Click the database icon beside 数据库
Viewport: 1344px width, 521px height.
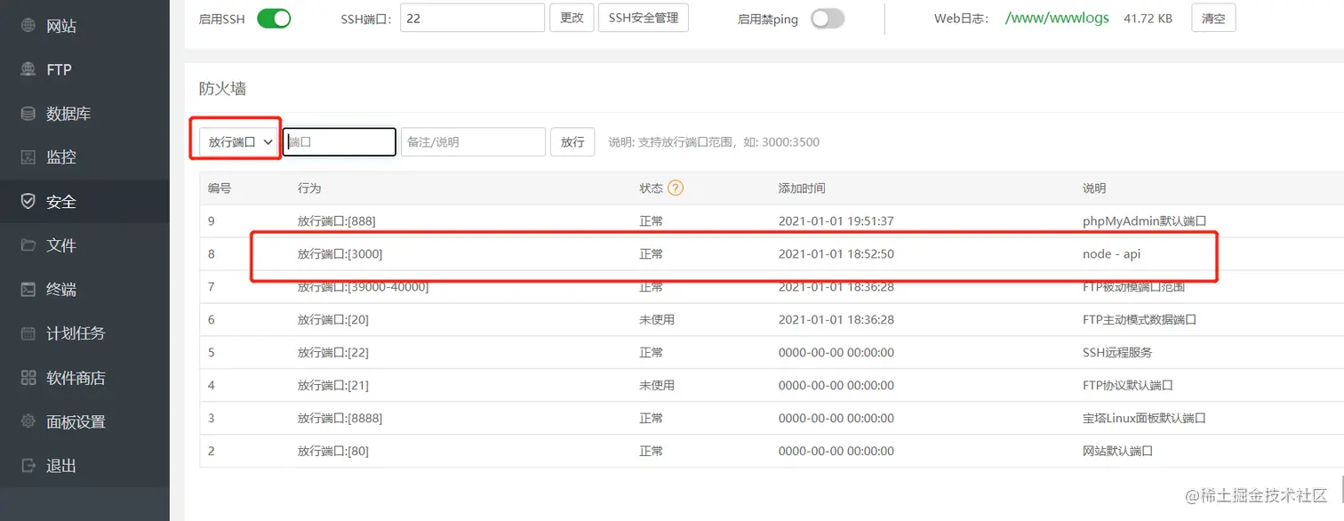pos(28,114)
